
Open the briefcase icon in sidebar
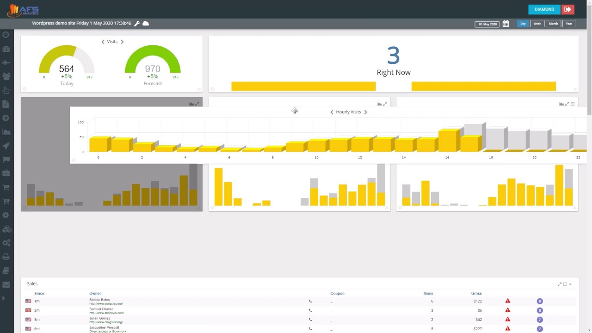point(6,173)
